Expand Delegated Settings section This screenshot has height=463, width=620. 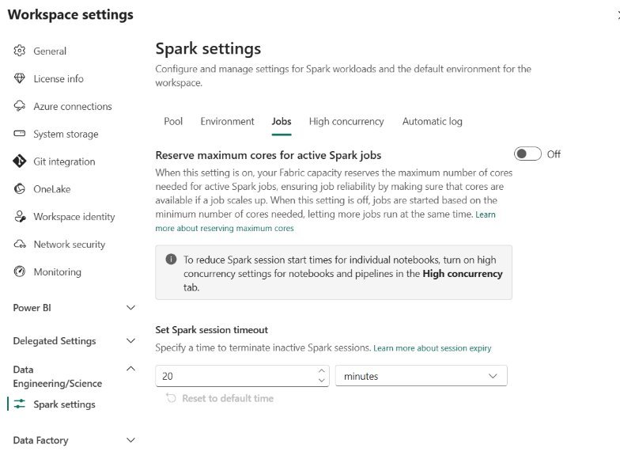pos(130,340)
